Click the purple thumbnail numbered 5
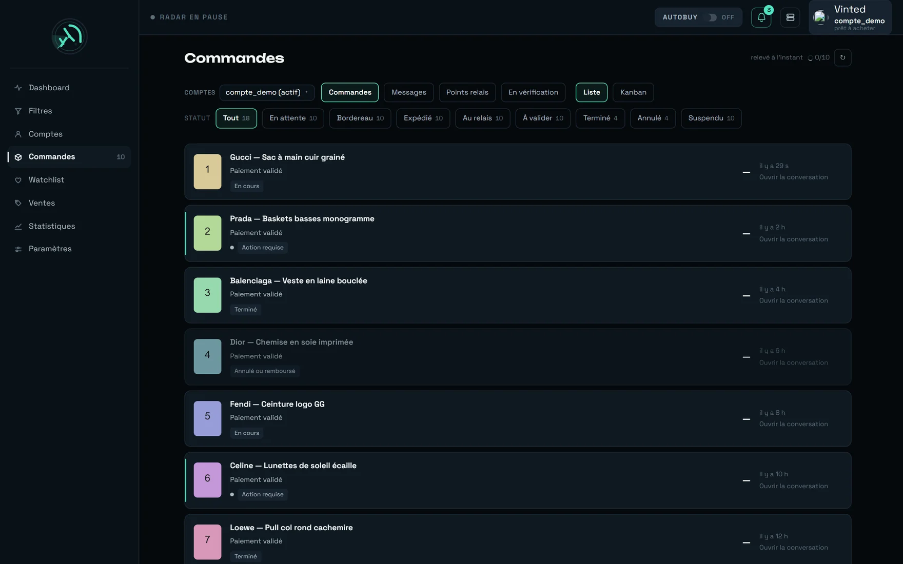The width and height of the screenshot is (903, 564). coord(207,418)
